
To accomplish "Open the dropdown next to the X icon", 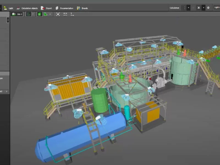I will click(204, 8).
